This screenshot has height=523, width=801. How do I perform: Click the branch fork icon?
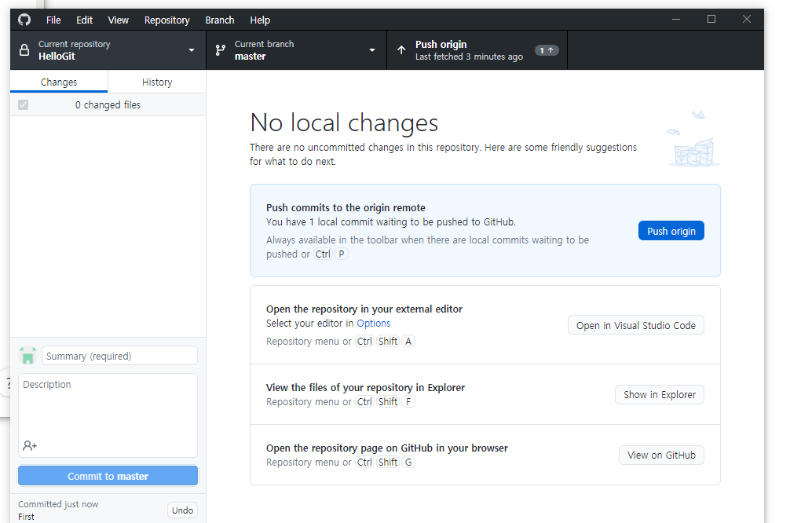point(220,50)
